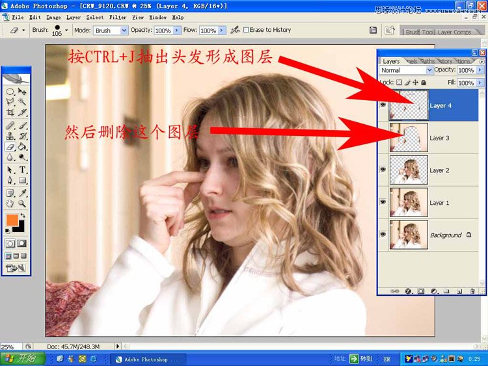
Task: Toggle lock image pixels brush icon
Action: [407, 83]
